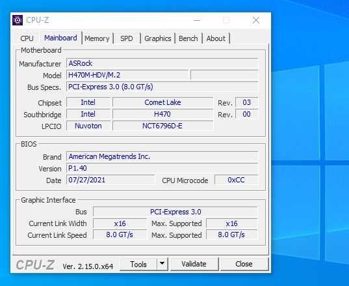
Task: Click Bus Specs value PCI-Express 3.0 (8.0 GT/s)
Action: click(162, 87)
